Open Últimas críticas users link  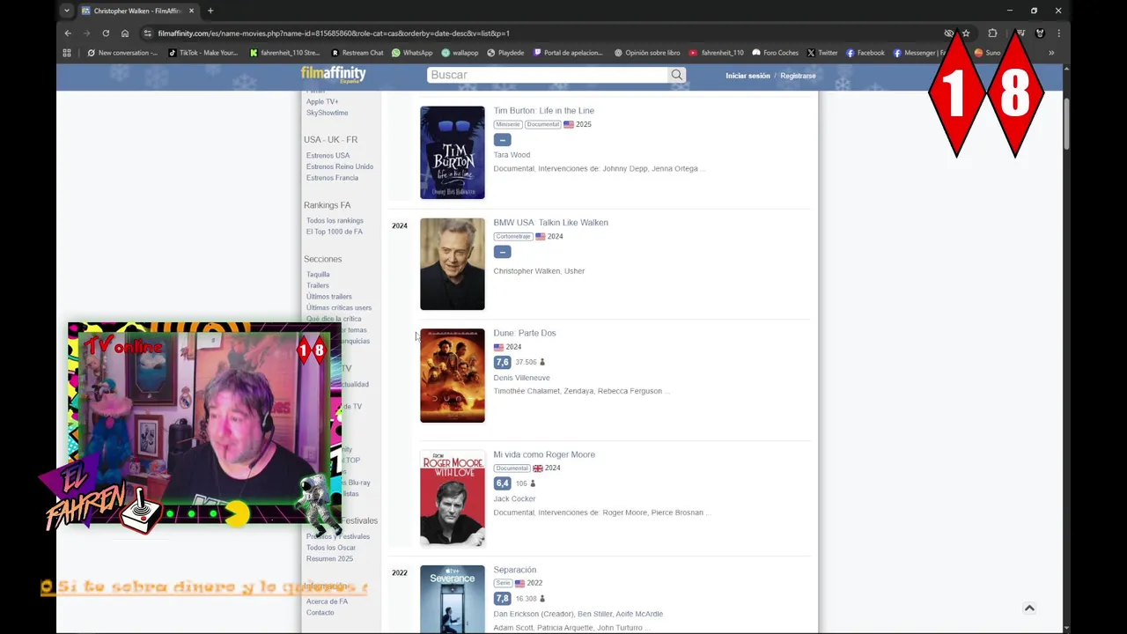click(339, 308)
